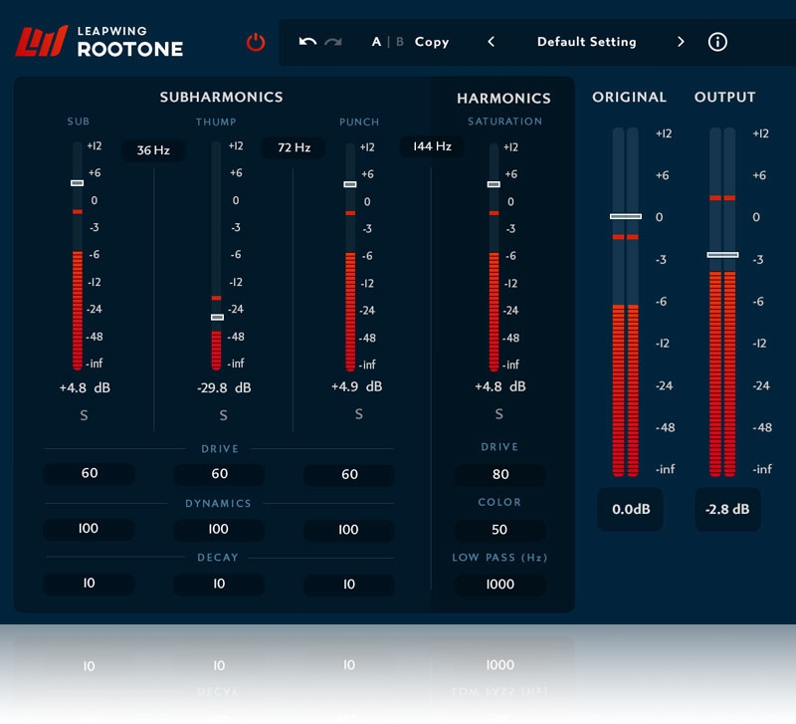
Task: Click the redo arrow icon
Action: click(x=333, y=42)
